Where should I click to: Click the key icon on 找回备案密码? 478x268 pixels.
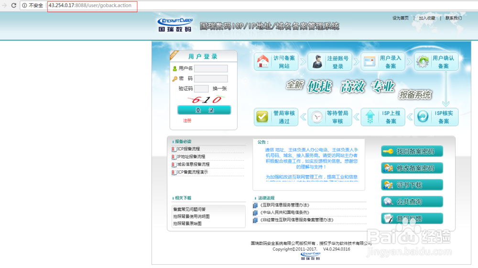point(388,151)
